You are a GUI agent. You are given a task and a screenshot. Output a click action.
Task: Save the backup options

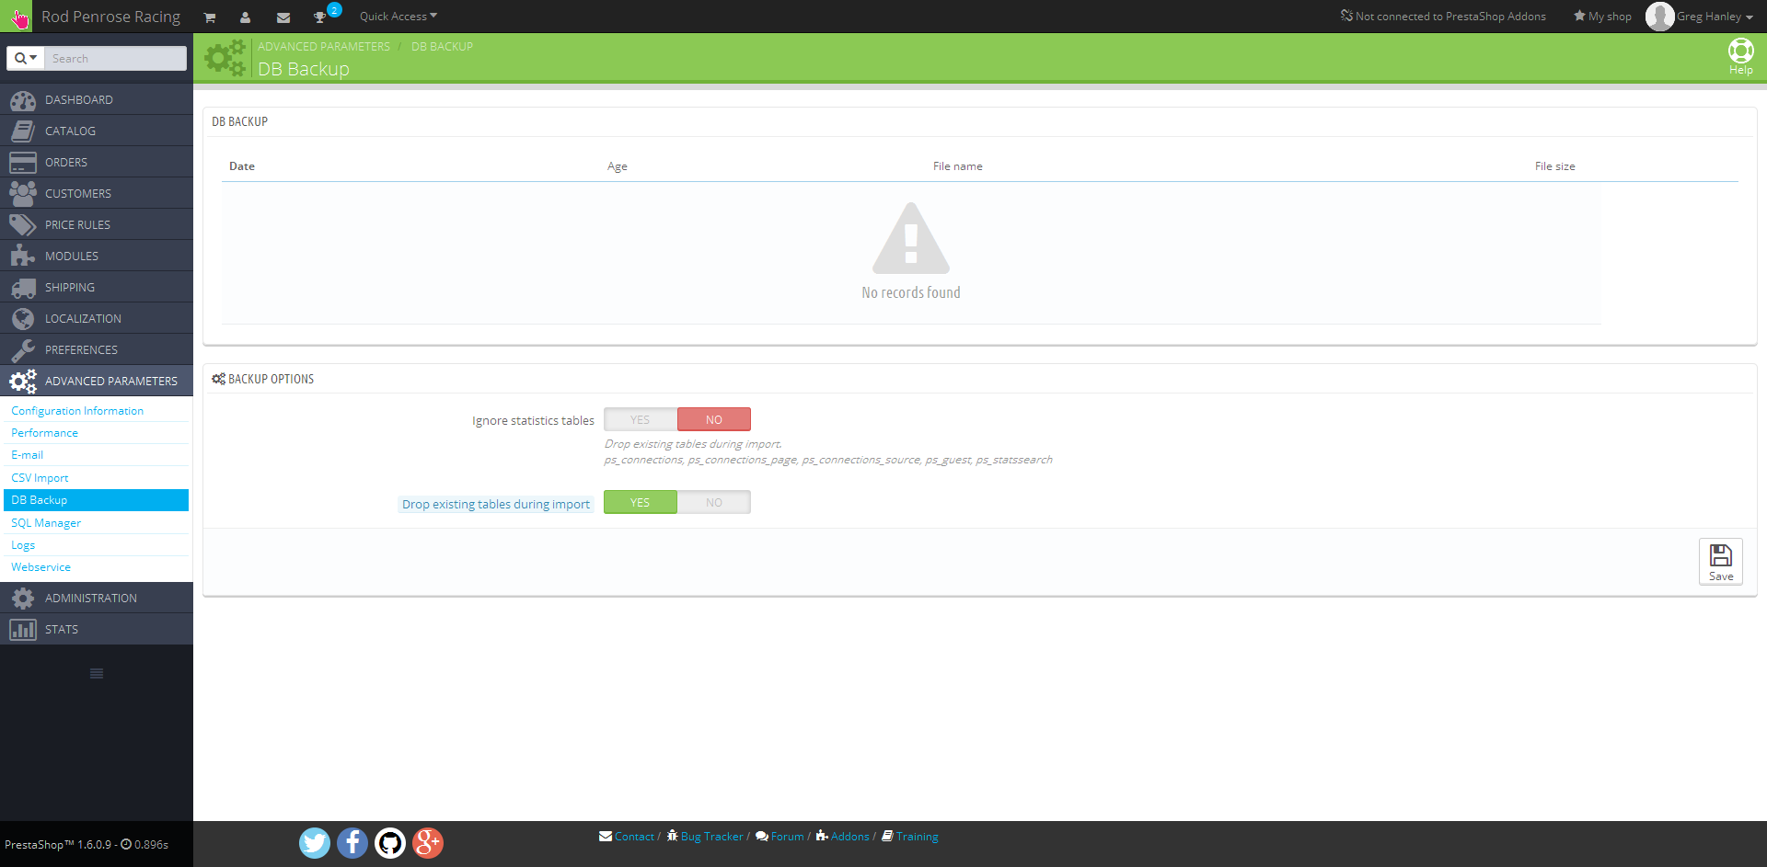pyautogui.click(x=1720, y=561)
